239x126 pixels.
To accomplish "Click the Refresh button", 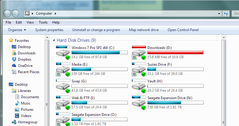I will (x=226, y=13).
